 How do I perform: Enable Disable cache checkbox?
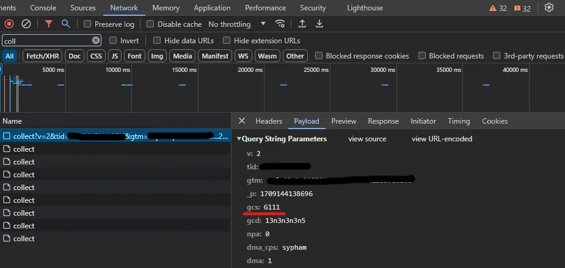click(x=150, y=24)
